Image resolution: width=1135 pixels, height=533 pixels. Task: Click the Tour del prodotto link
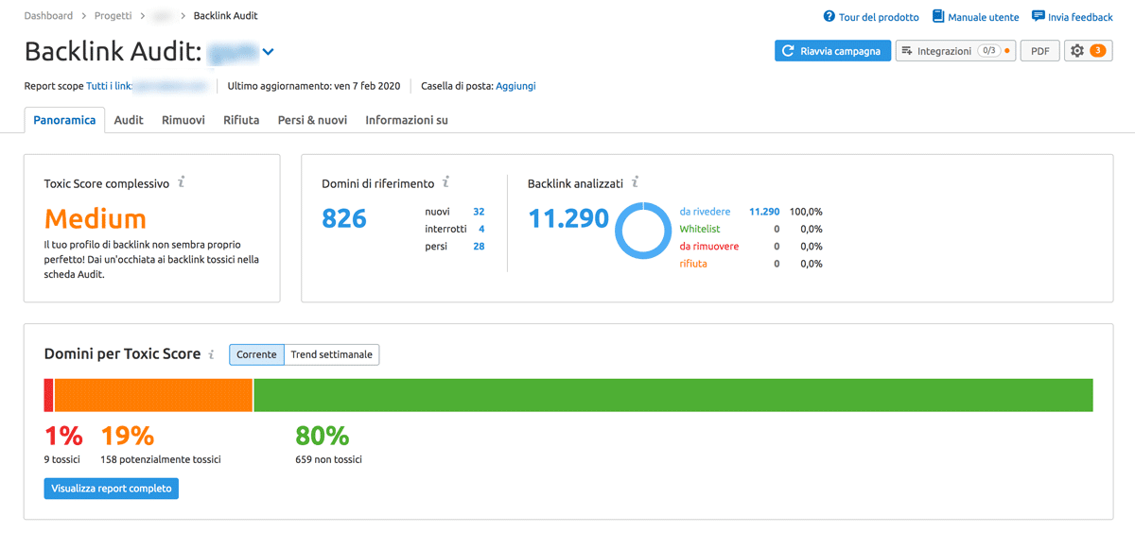879,17
